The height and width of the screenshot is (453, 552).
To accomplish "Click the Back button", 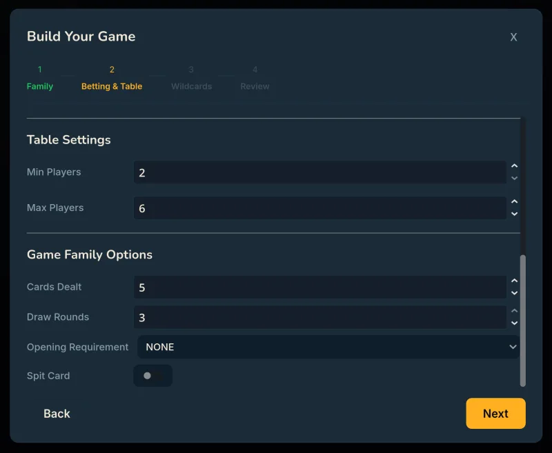I will 56,414.
